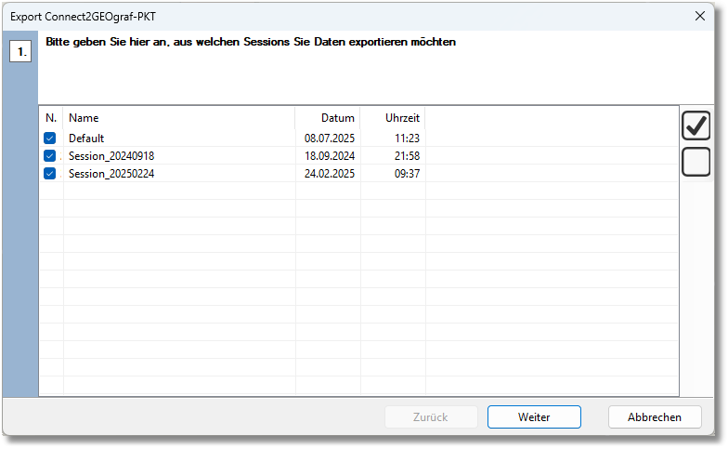The width and height of the screenshot is (728, 449).
Task: Click the date 08.07.2025 cell
Action: [x=330, y=139]
